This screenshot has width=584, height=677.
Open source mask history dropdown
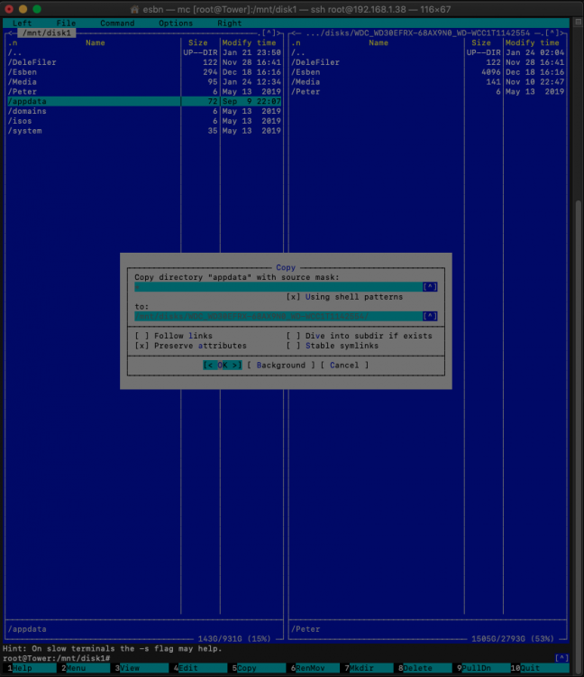click(430, 287)
